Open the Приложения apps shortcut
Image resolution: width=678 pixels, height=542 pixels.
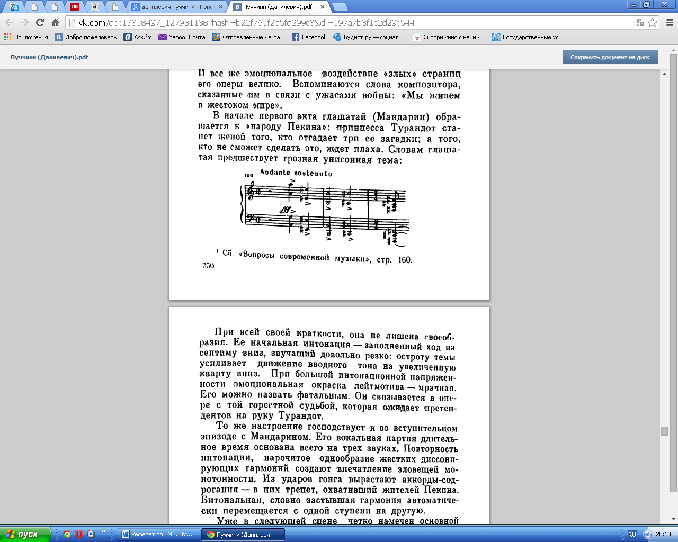point(26,37)
